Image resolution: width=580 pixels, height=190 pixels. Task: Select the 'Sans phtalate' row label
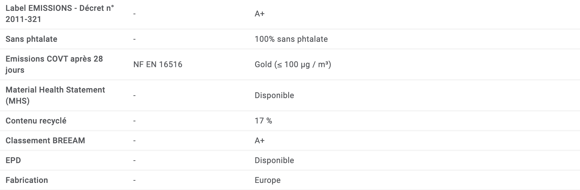click(x=32, y=39)
